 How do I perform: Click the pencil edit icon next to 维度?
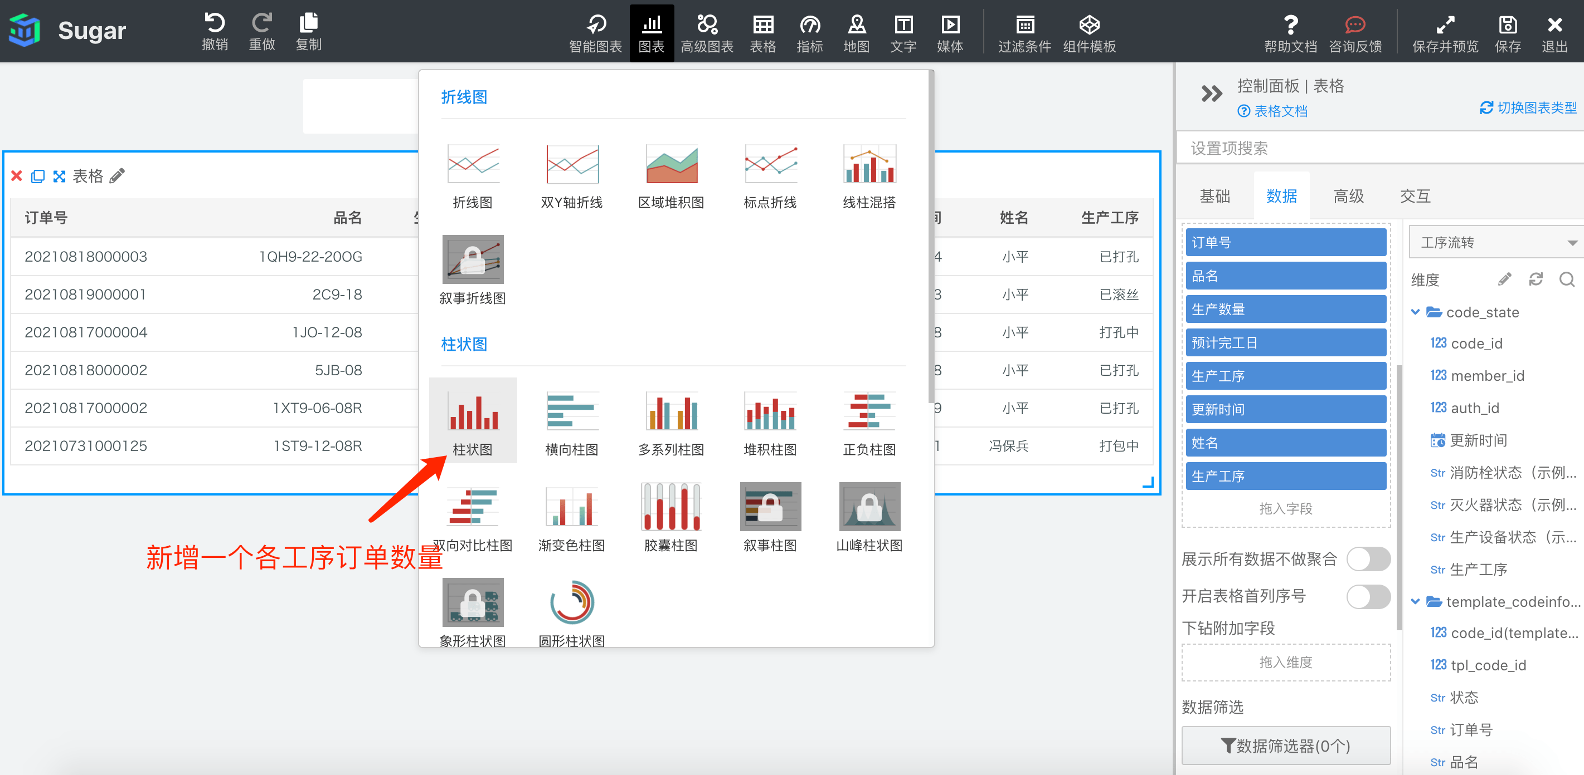1504,280
